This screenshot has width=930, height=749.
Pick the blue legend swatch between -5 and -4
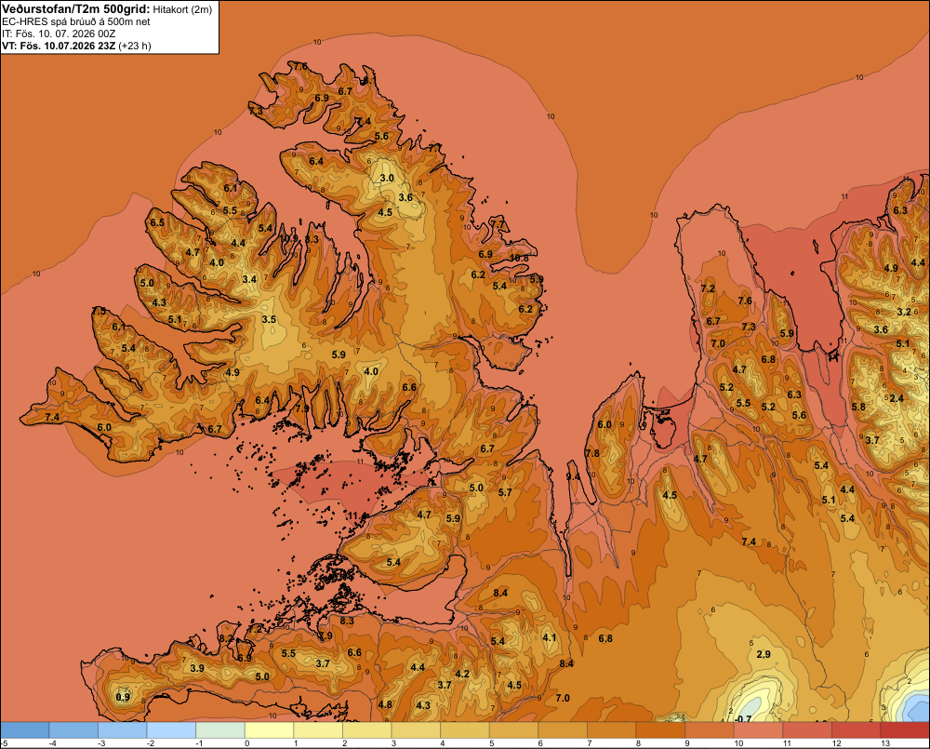pos(25,730)
